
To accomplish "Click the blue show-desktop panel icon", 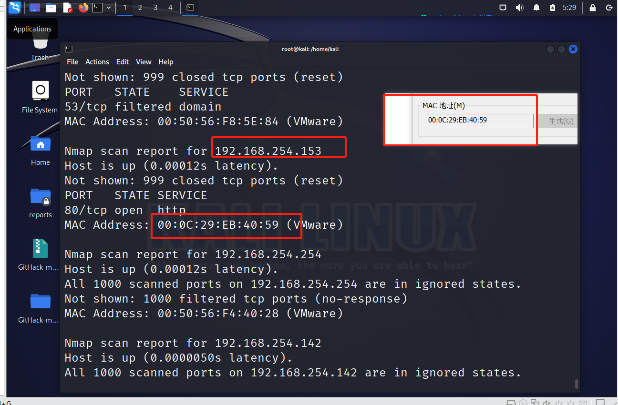I will pyautogui.click(x=35, y=8).
